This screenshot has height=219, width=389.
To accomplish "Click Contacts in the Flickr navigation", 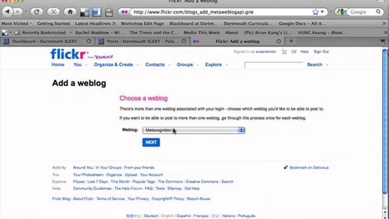I will click(x=155, y=64).
